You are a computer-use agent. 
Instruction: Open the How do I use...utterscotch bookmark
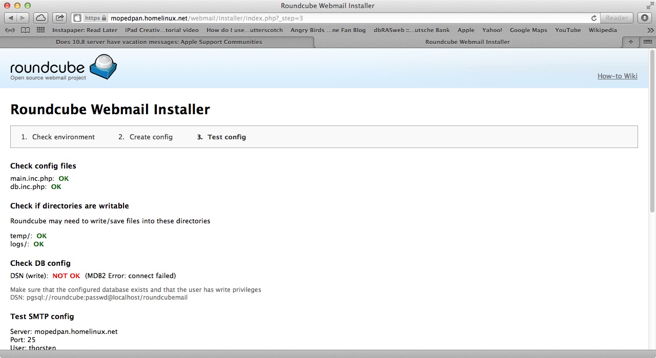tap(244, 30)
